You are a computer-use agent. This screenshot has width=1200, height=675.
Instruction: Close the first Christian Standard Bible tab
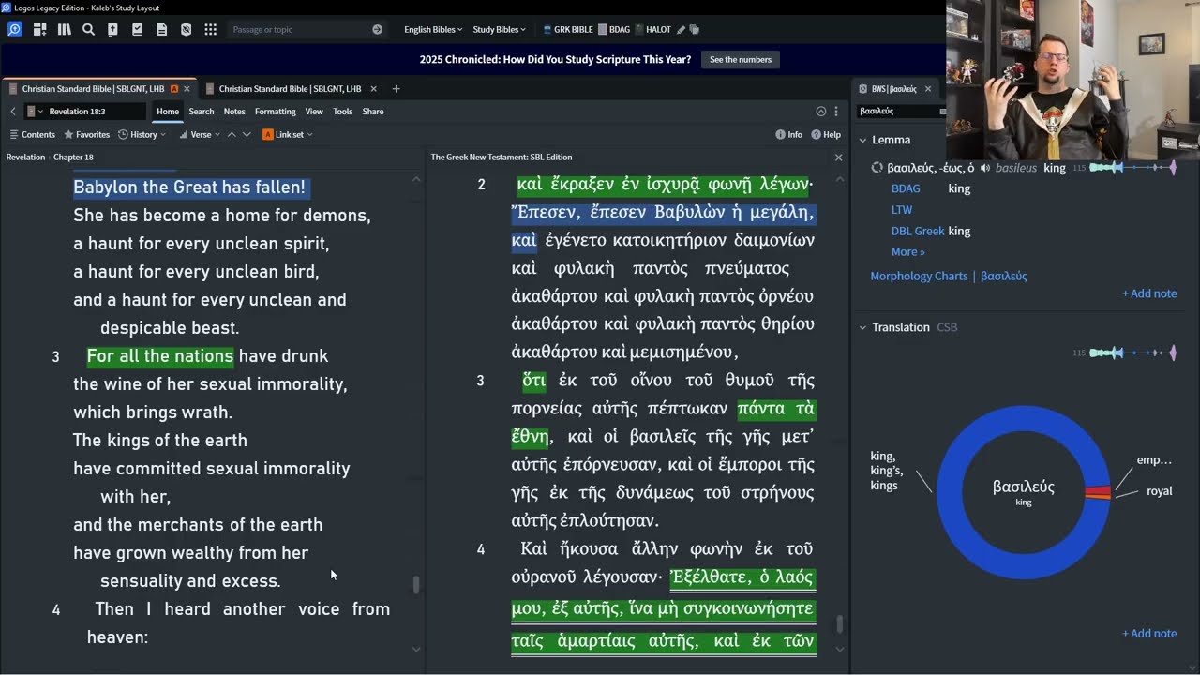(x=187, y=89)
